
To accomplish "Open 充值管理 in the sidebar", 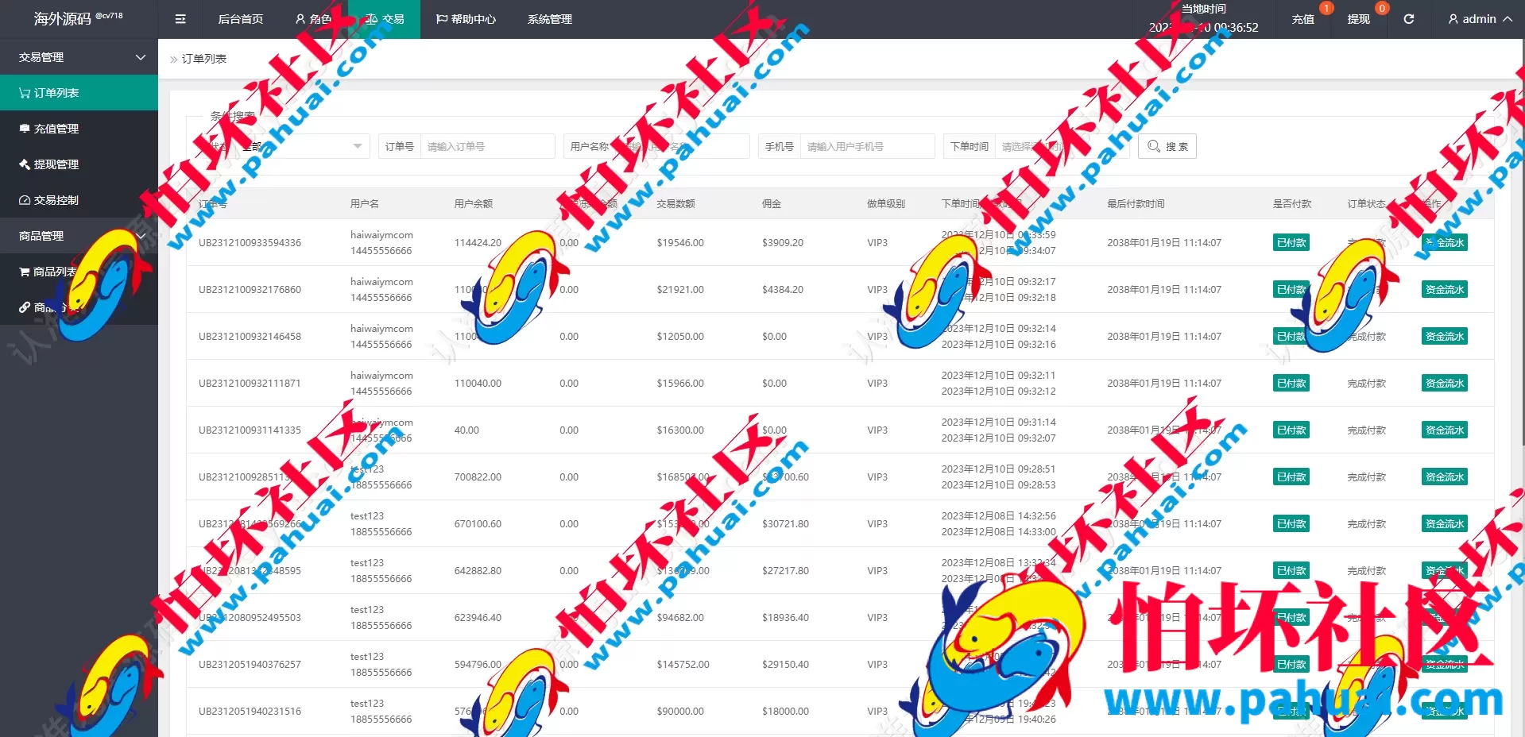I will point(56,129).
